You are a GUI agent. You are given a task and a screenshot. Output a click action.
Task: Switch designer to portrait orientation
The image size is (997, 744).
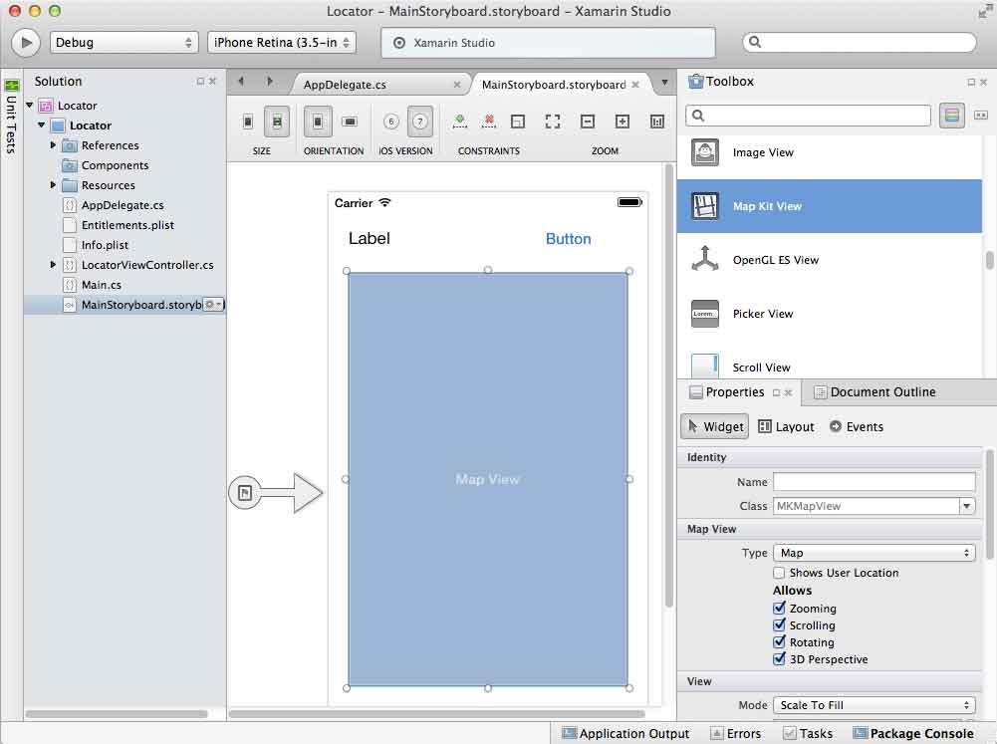pyautogui.click(x=318, y=122)
